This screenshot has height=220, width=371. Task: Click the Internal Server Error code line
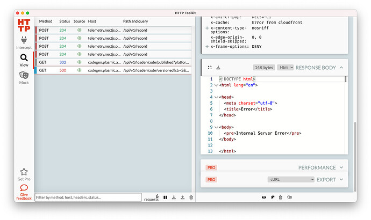tap(262, 134)
